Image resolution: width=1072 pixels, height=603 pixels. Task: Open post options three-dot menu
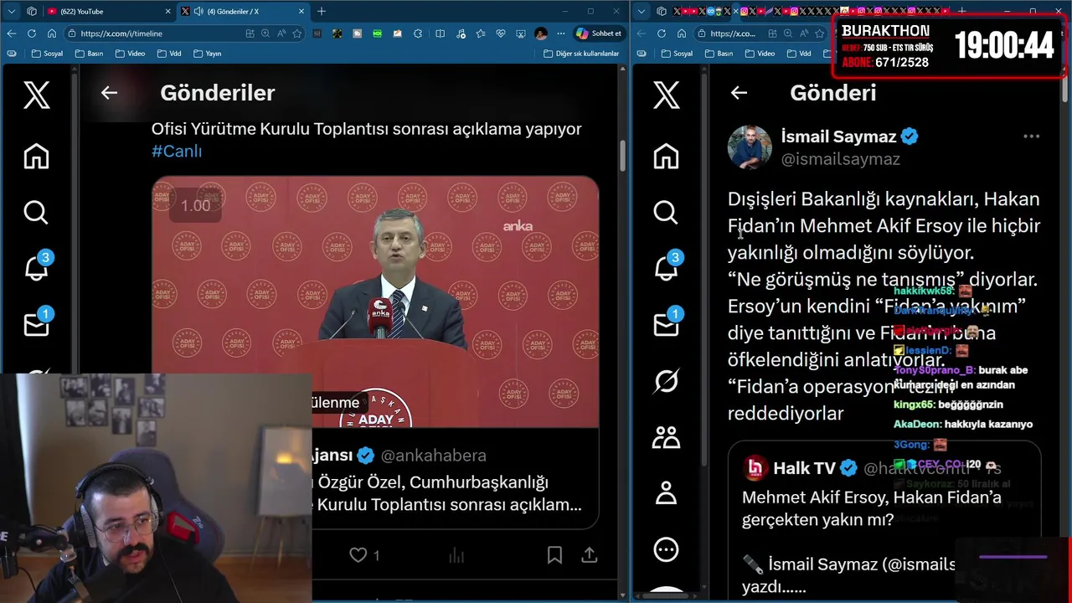(1031, 137)
